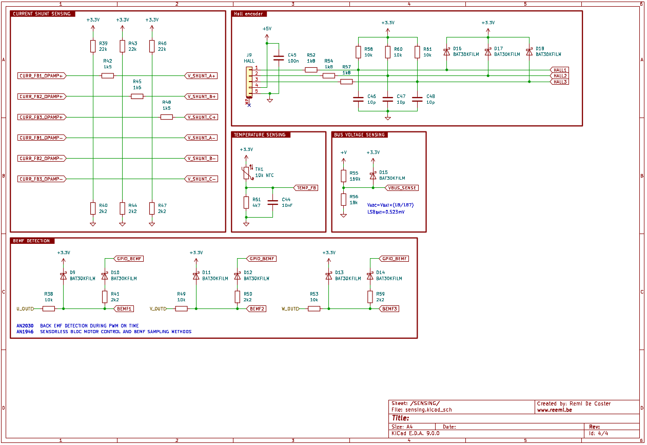Select diode D15 symbol
Viewport: 647px width, 445px height.
(373, 176)
